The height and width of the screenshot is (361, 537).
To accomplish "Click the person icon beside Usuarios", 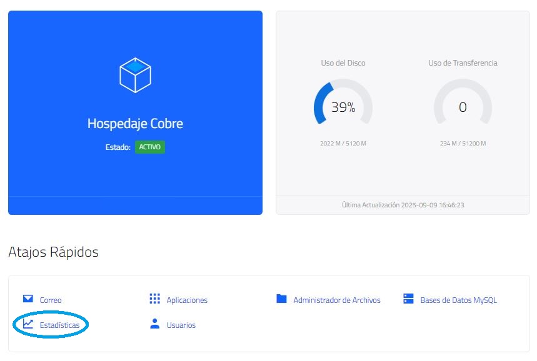I will 155,324.
